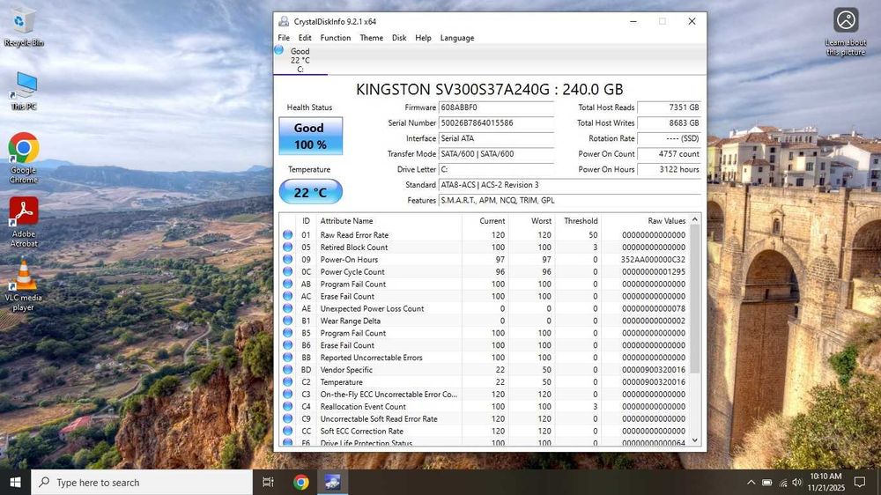Open the Windows Start menu
Image resolution: width=881 pixels, height=495 pixels.
pyautogui.click(x=15, y=482)
